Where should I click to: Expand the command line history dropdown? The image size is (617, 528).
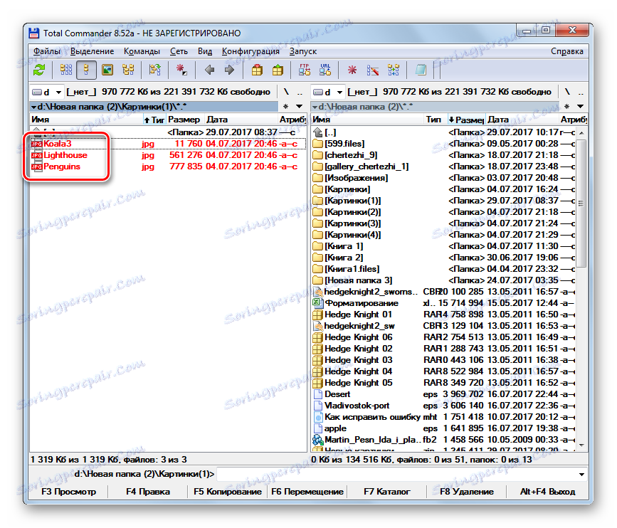(x=581, y=475)
